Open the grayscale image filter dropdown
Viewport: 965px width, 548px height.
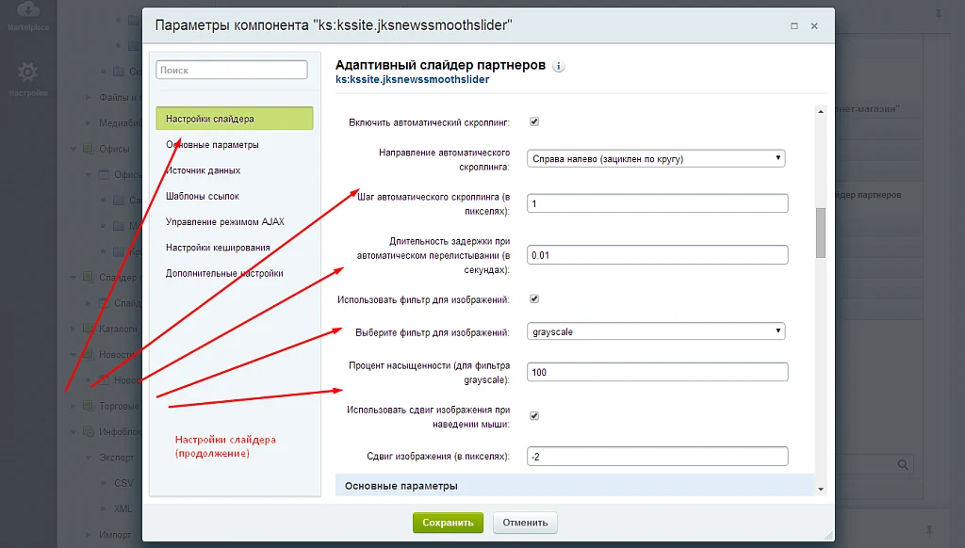(656, 331)
